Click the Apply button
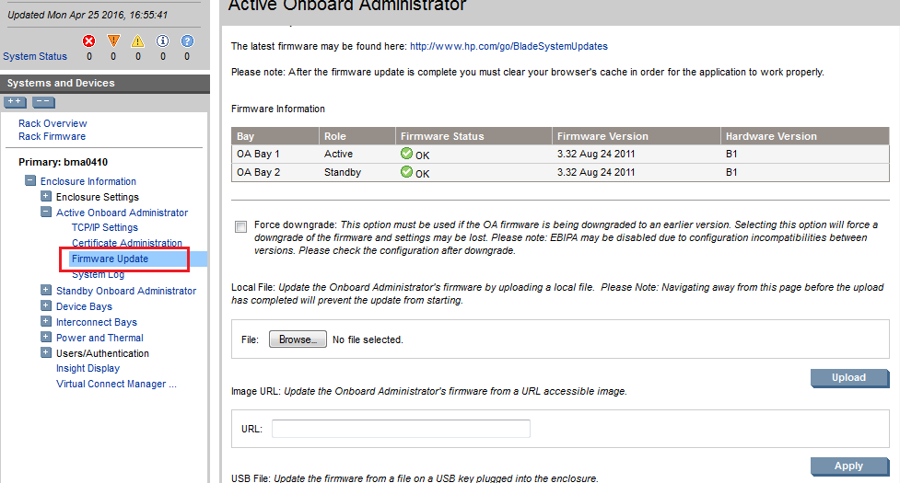Viewport: 900px width, 483px height. (849, 466)
